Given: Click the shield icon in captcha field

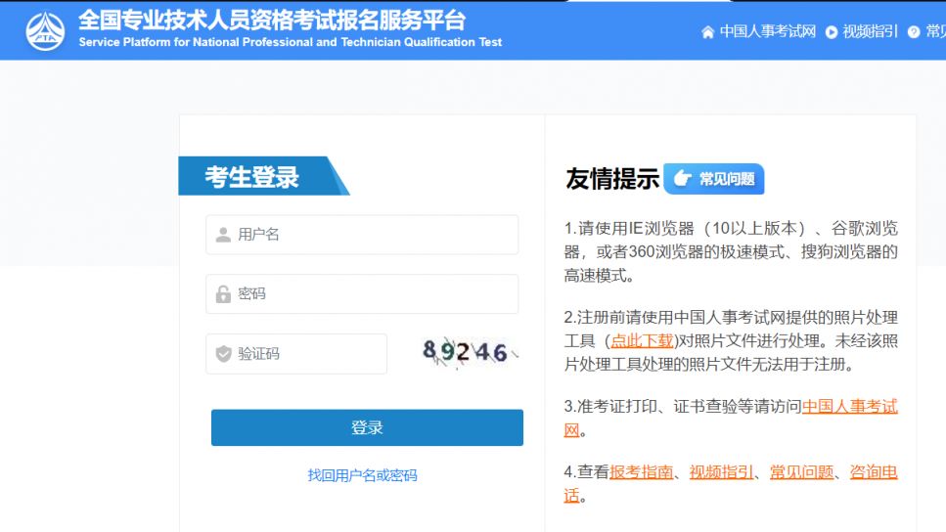Looking at the screenshot, I should point(224,353).
